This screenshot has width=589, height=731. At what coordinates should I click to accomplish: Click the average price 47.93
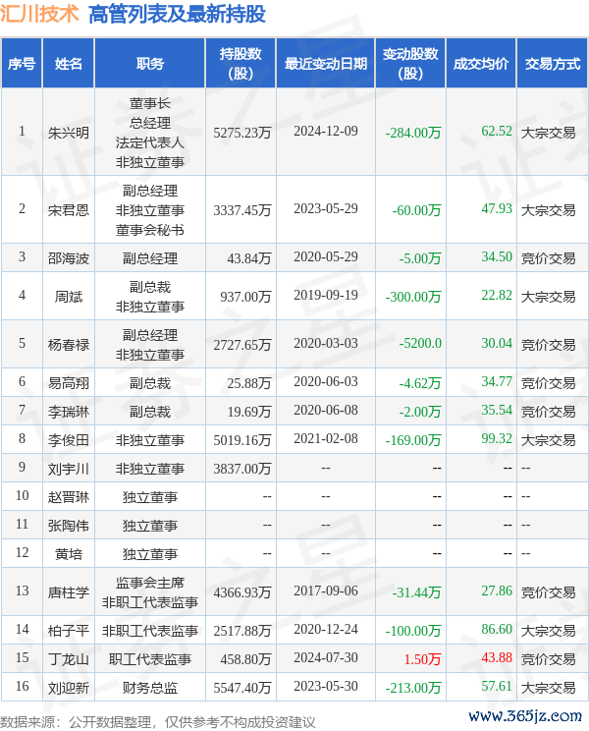tap(497, 208)
